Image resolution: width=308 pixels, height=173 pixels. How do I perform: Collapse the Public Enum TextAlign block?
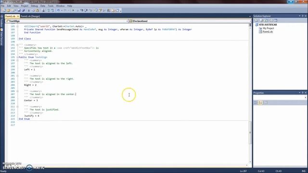pyautogui.click(x=17, y=57)
